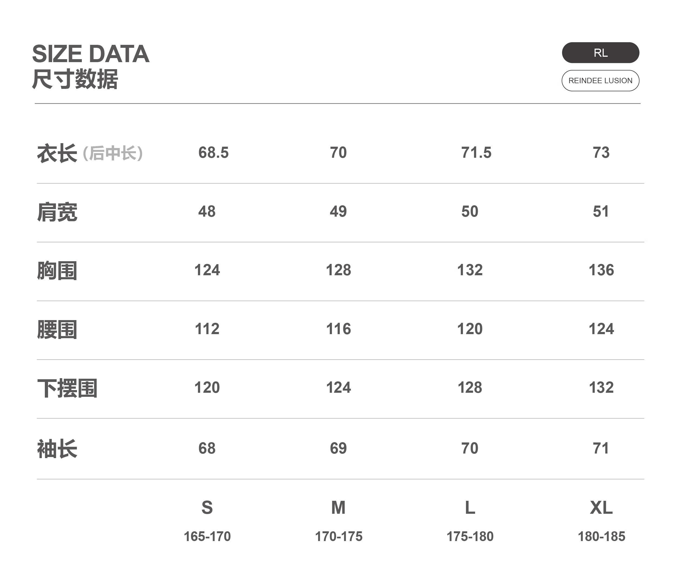Click the 下摆围 row label
The height and width of the screenshot is (564, 675).
coord(67,388)
